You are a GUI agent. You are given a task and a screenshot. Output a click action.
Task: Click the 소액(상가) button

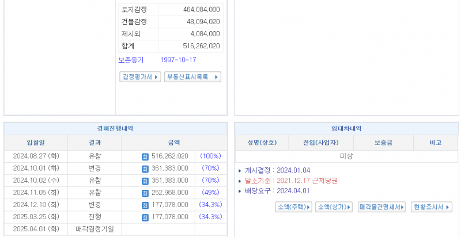(x=334, y=207)
